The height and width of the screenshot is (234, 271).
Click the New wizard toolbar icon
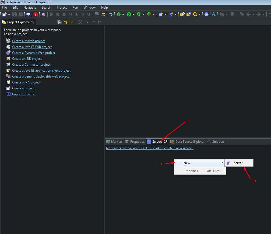[x=5, y=14]
